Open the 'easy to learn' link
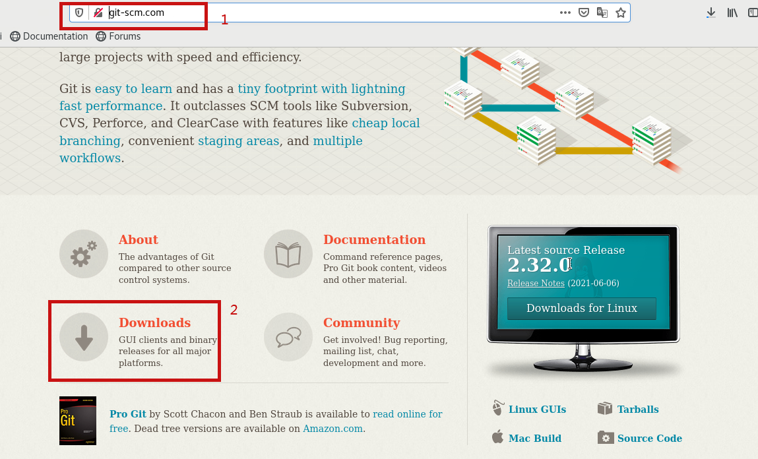Viewport: 758px width, 459px height. tap(133, 89)
